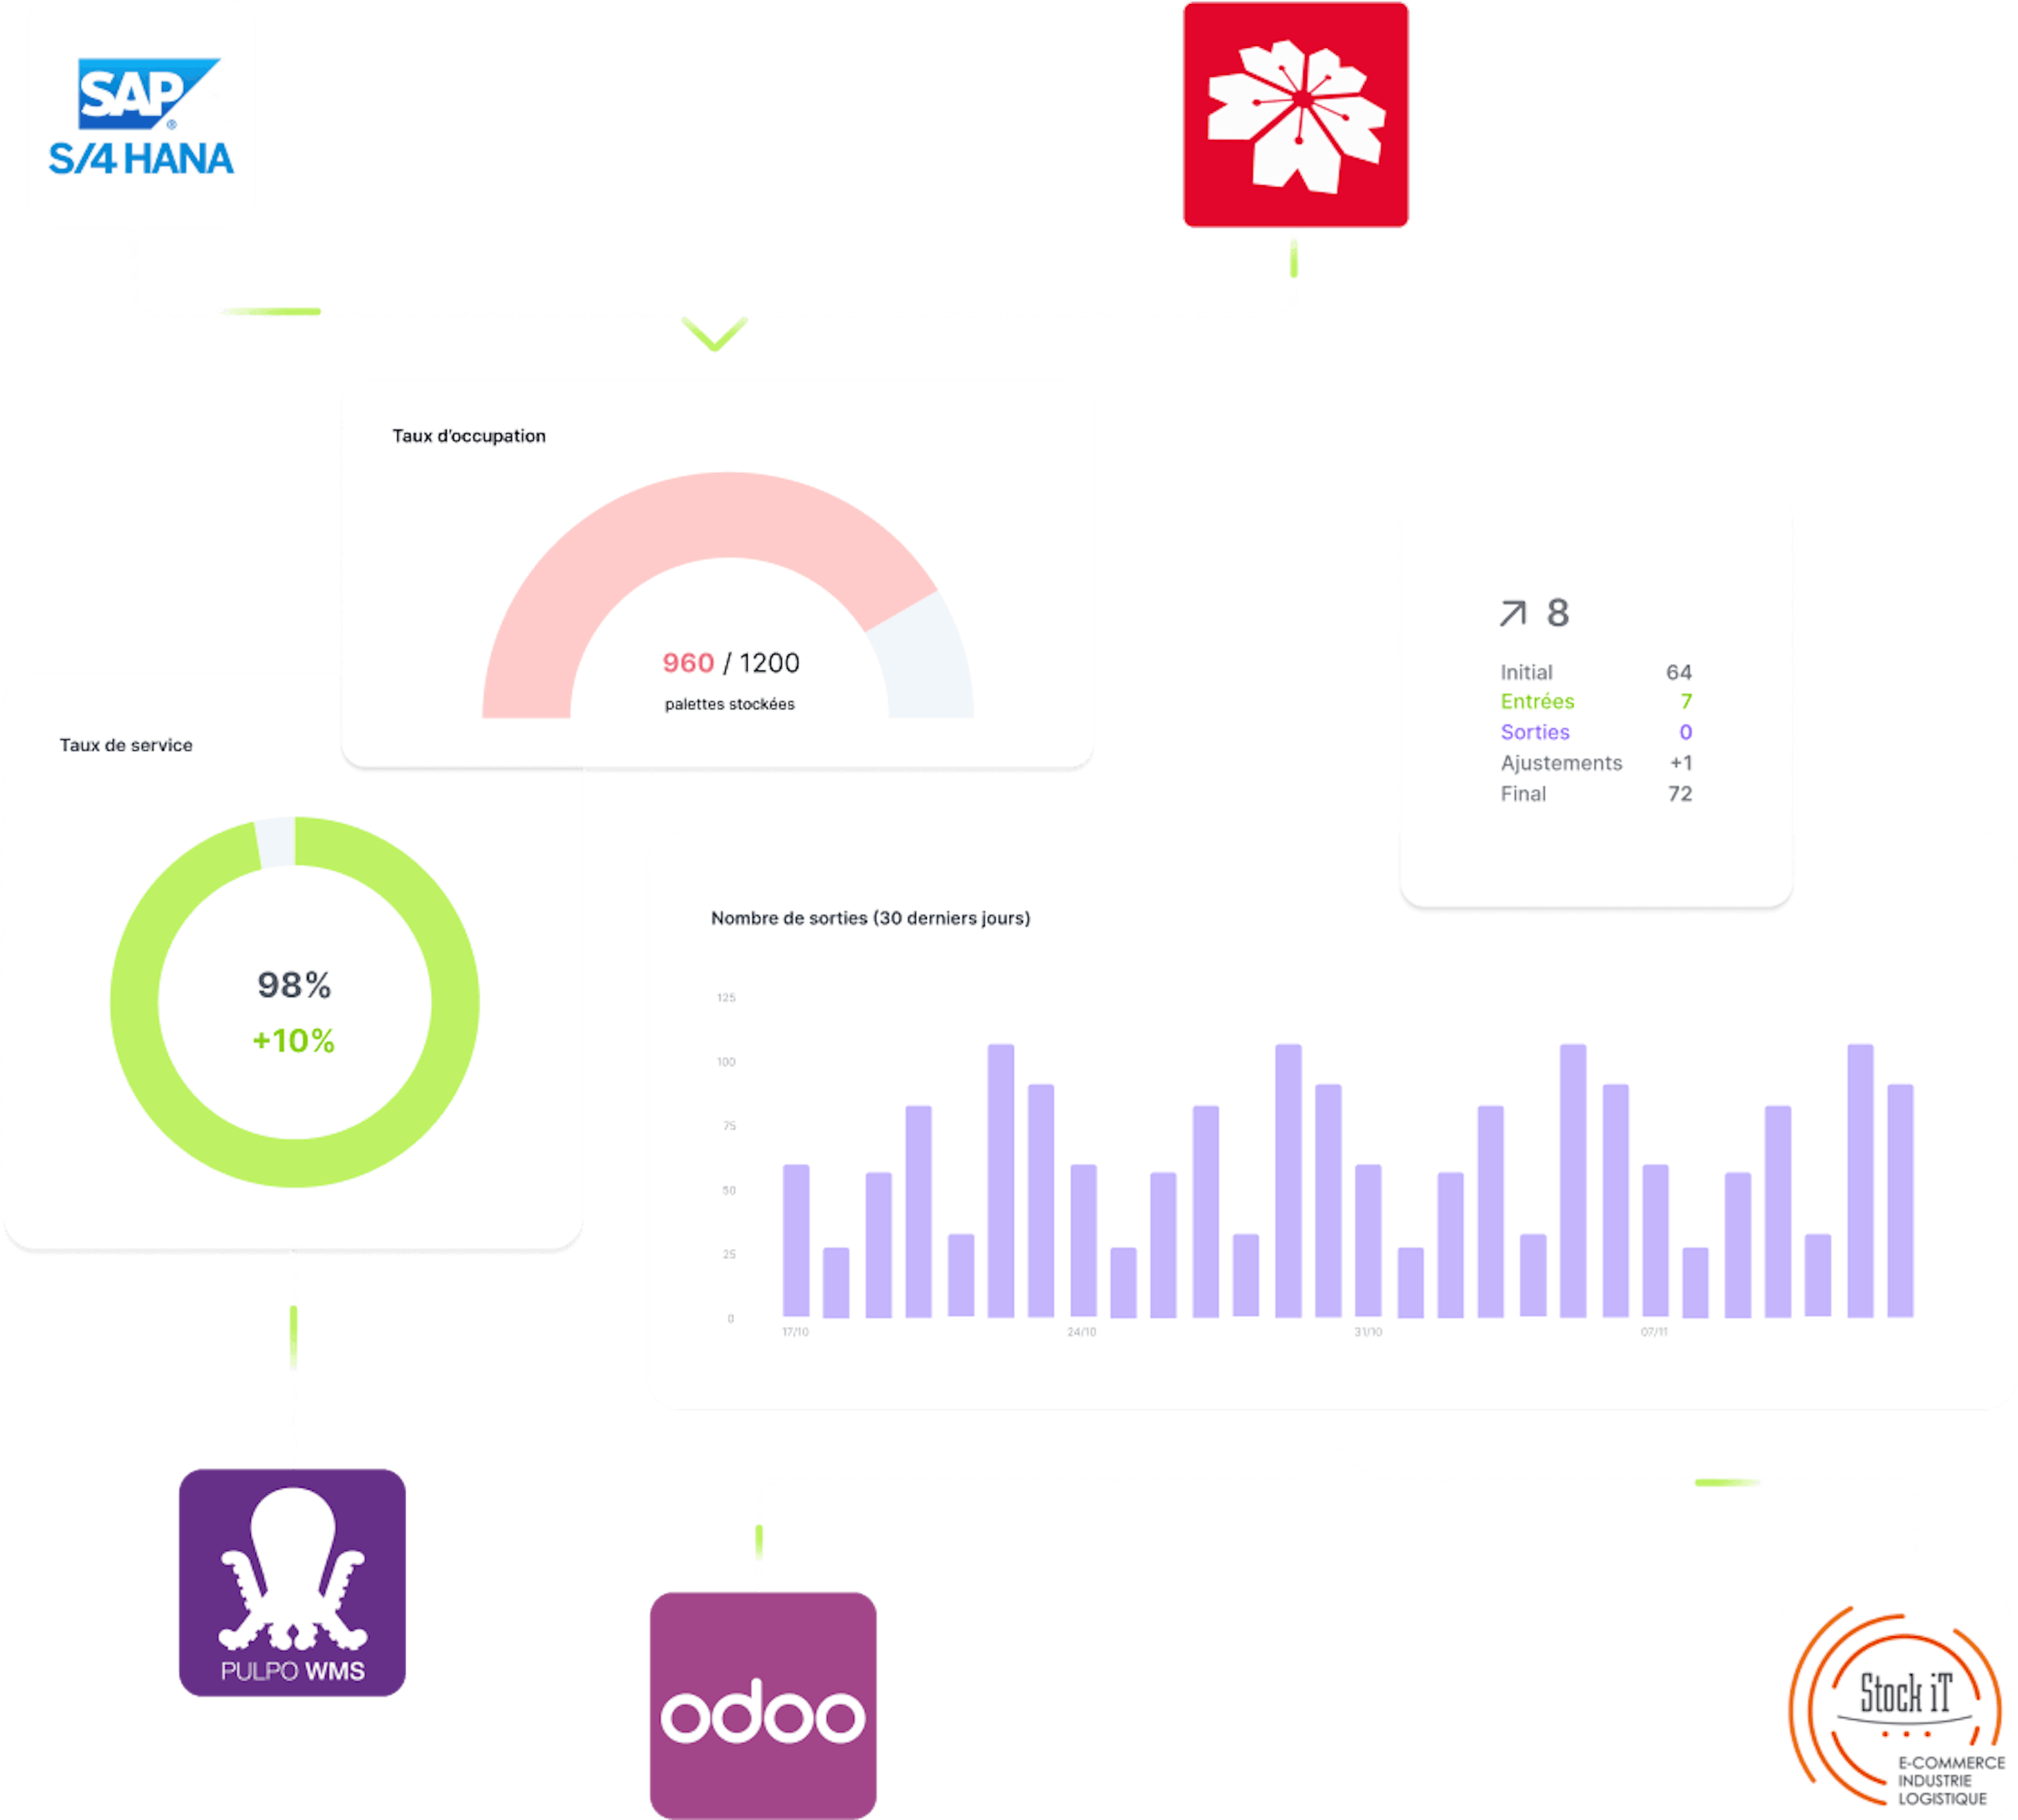
Task: Click the green chevron down arrow
Action: [x=714, y=333]
